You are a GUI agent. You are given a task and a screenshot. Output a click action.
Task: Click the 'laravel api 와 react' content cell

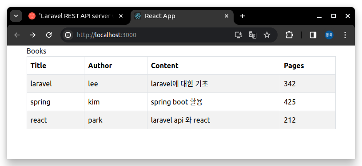click(x=214, y=120)
